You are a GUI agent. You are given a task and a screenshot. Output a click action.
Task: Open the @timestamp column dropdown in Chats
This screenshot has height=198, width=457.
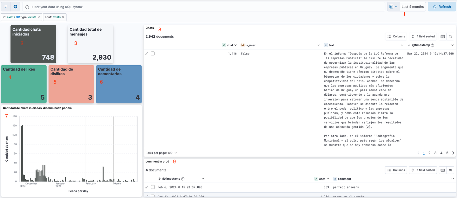[453, 45]
